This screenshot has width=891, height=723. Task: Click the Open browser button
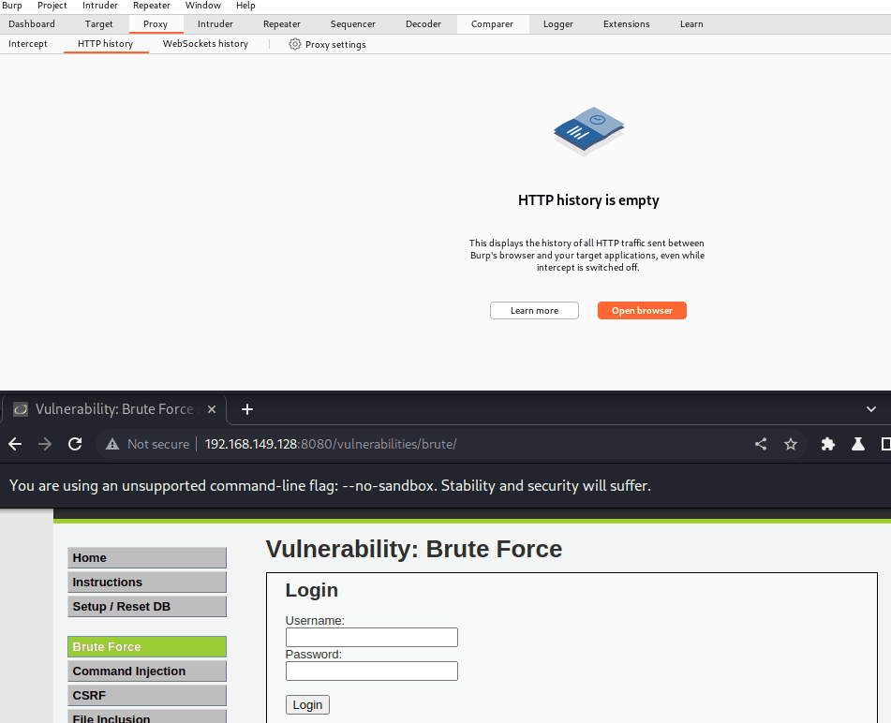click(x=642, y=311)
